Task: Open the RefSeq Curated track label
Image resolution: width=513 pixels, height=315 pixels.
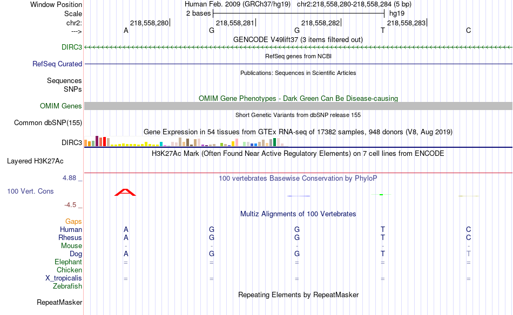Action: pyautogui.click(x=57, y=64)
